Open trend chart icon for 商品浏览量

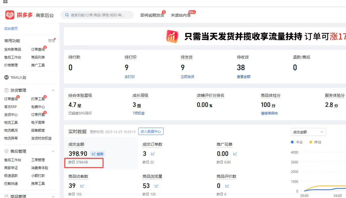[153, 186]
